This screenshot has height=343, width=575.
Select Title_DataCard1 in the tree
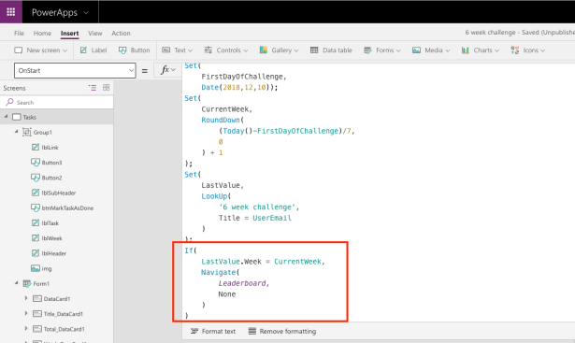[x=64, y=314]
